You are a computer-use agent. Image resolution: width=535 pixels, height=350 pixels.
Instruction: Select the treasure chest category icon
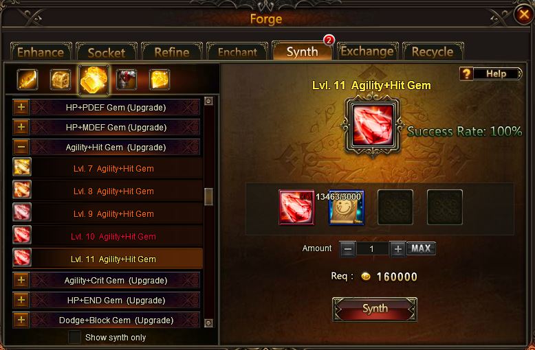(x=61, y=80)
